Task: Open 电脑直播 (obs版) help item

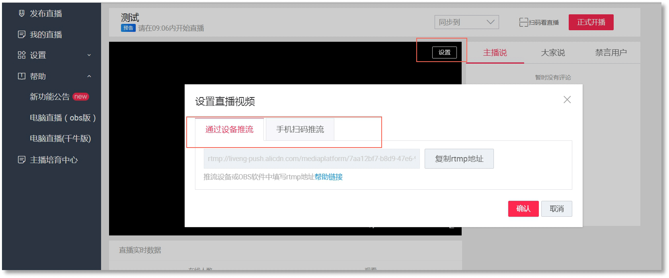Action: click(62, 118)
